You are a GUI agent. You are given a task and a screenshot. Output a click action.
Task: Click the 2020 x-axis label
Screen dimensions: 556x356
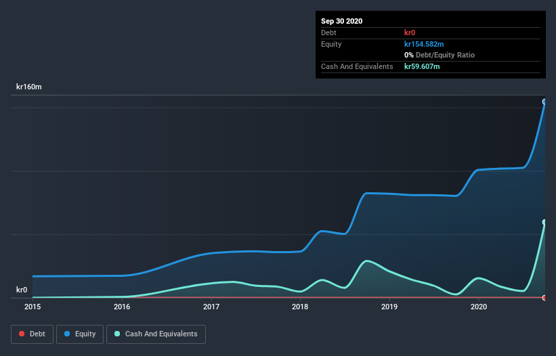pos(479,307)
